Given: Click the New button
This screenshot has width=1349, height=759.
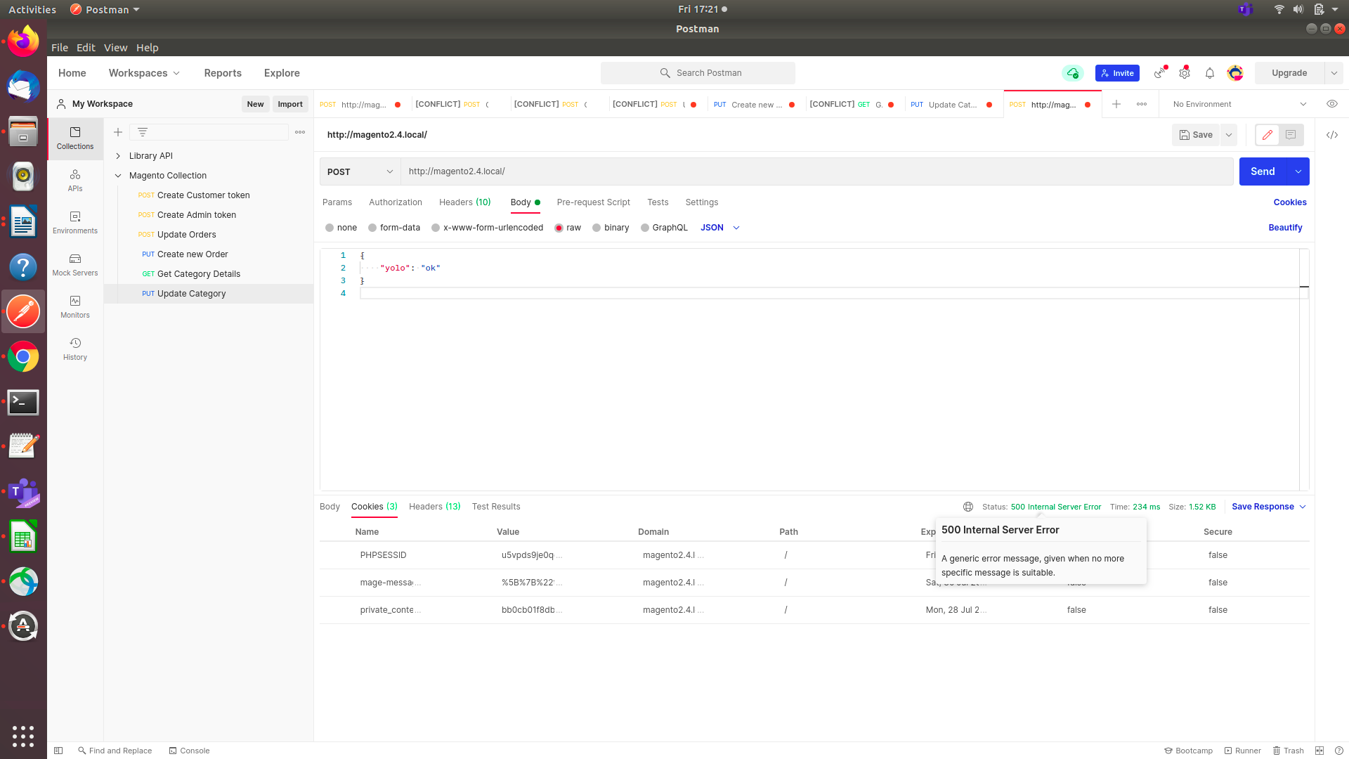Looking at the screenshot, I should [x=255, y=104].
